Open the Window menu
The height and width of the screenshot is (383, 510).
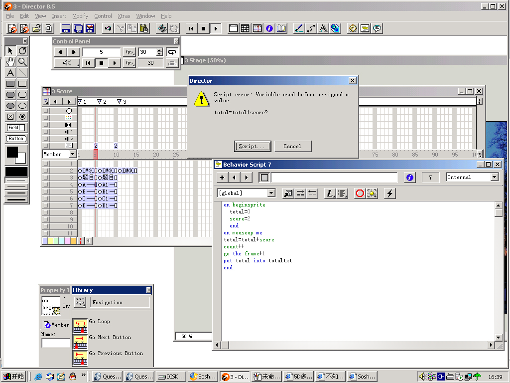point(145,16)
